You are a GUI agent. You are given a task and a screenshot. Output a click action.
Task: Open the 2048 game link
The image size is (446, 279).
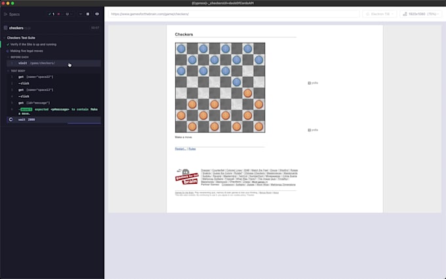[247, 170]
